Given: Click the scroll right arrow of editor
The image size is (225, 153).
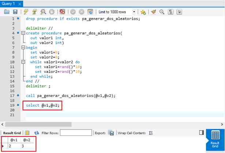Looking at the screenshot, I should pyautogui.click(x=222, y=124).
